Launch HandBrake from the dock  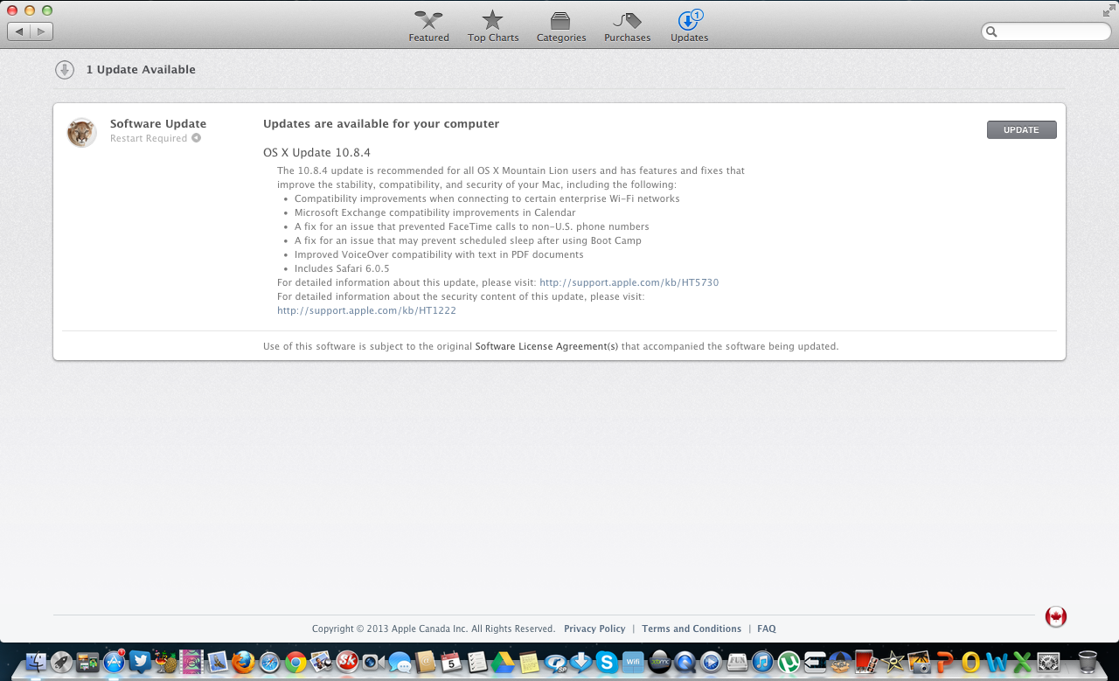click(x=165, y=662)
